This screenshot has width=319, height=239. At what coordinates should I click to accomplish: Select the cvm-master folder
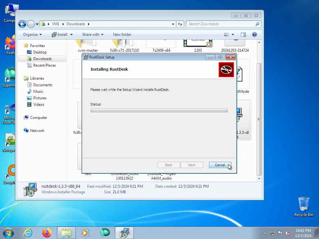[x=88, y=46]
